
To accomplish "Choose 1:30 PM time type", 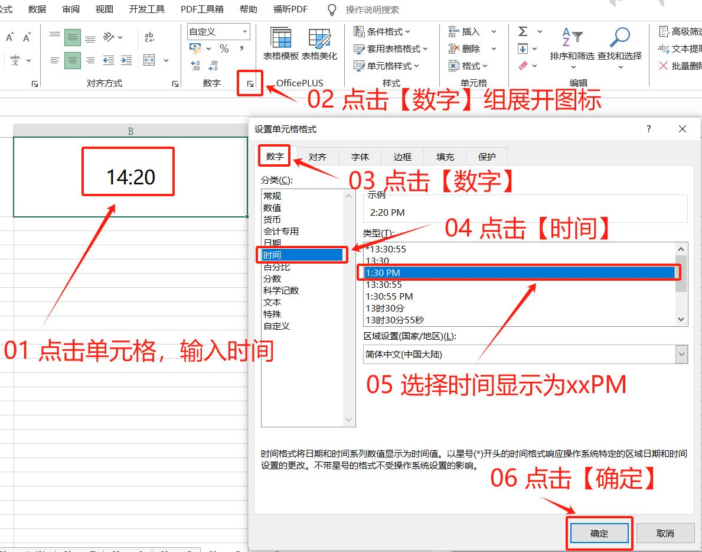I will (520, 272).
